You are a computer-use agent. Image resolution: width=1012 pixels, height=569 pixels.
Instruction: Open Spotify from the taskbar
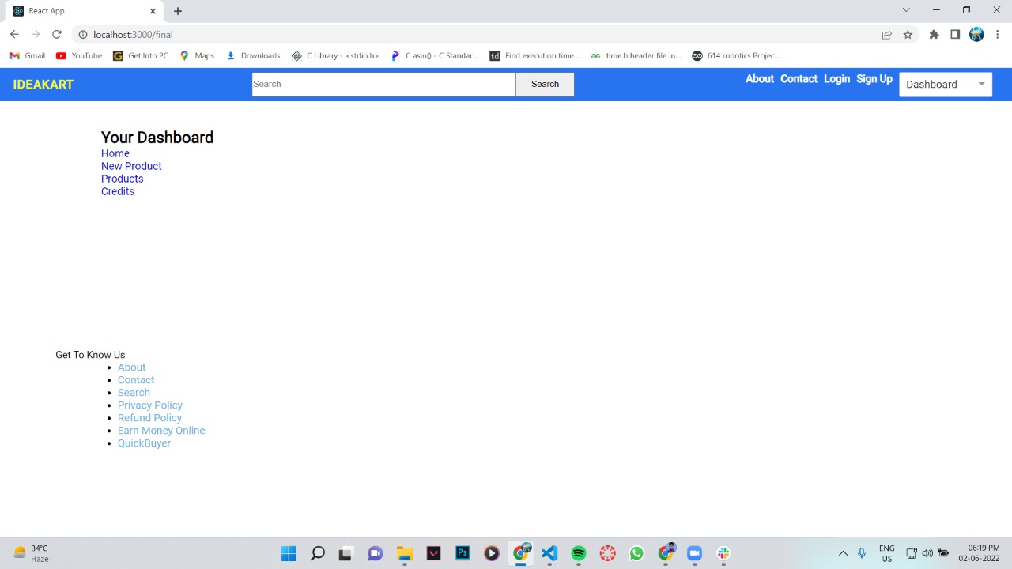pyautogui.click(x=578, y=552)
